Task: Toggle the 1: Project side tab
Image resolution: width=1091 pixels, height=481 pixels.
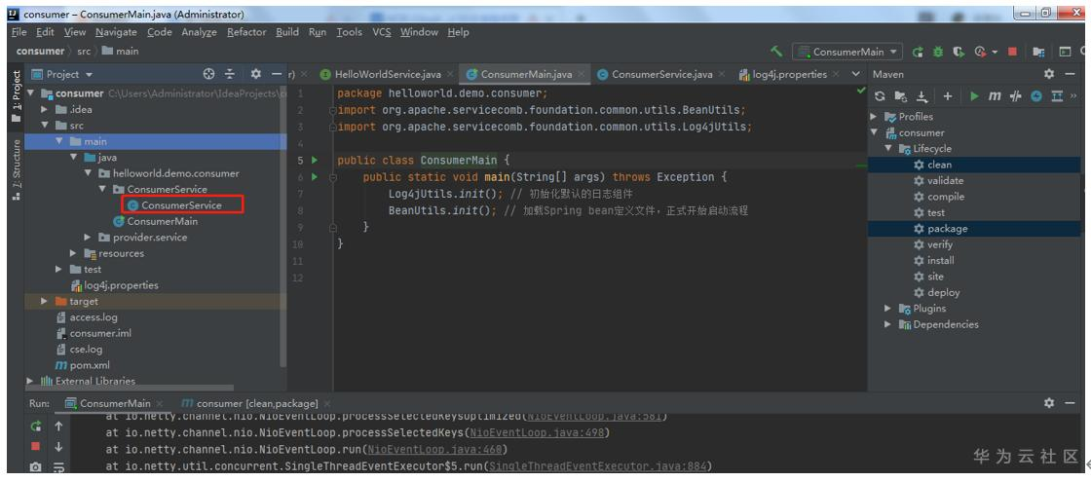Action: pyautogui.click(x=16, y=97)
